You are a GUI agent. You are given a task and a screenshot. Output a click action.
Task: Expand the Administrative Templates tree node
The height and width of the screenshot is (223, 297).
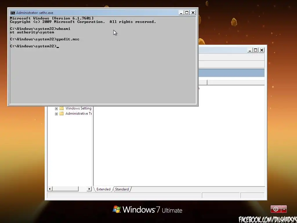[x=56, y=114]
